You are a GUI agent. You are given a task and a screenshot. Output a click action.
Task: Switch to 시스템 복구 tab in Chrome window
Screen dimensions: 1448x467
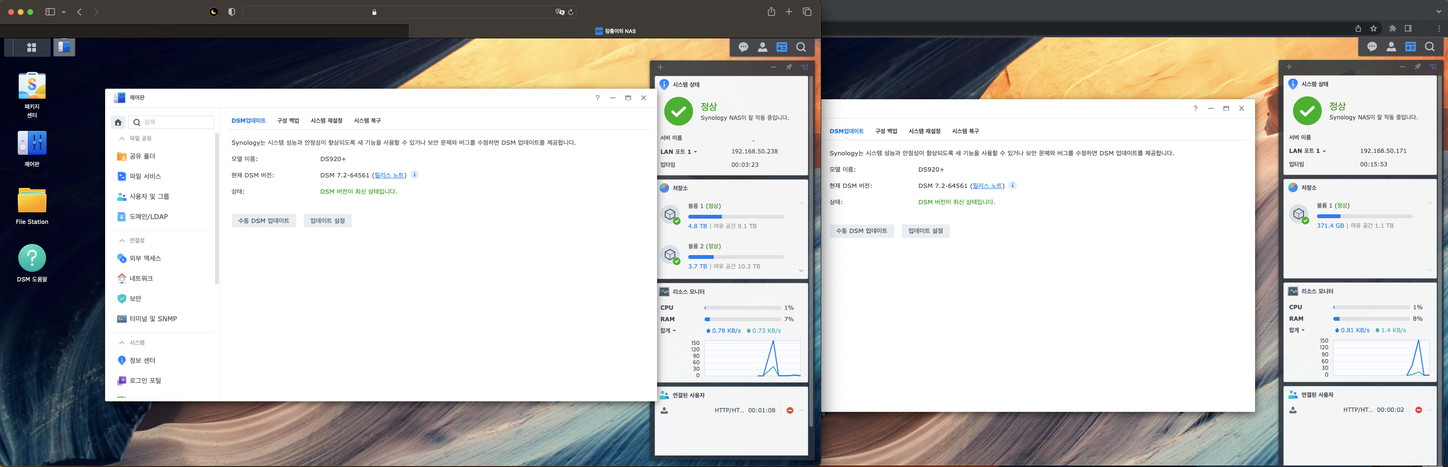(x=965, y=131)
